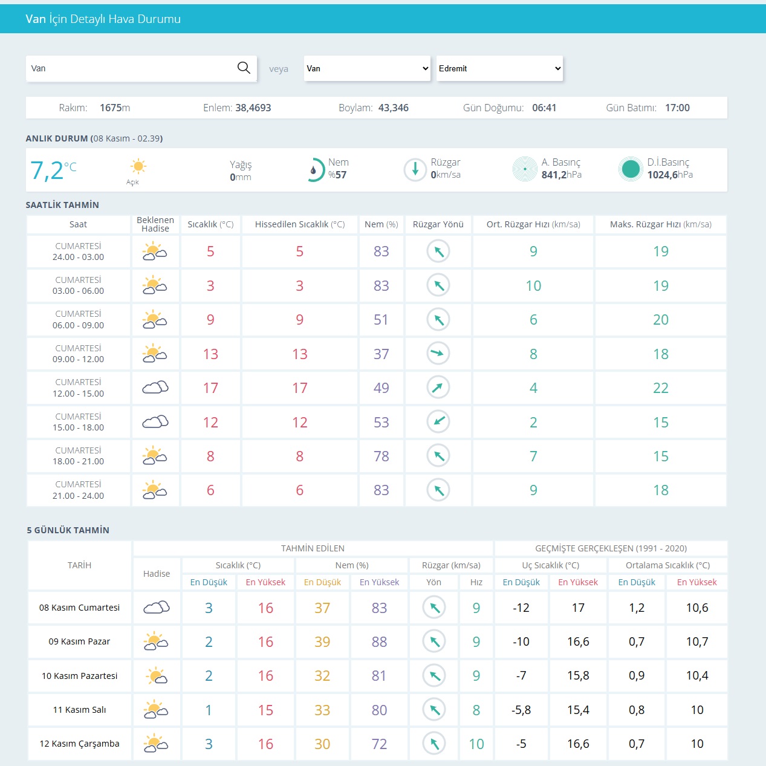Click wind direction icon for 12 Kasım Çarşamba
Screen dimensions: 766x766
[x=434, y=744]
